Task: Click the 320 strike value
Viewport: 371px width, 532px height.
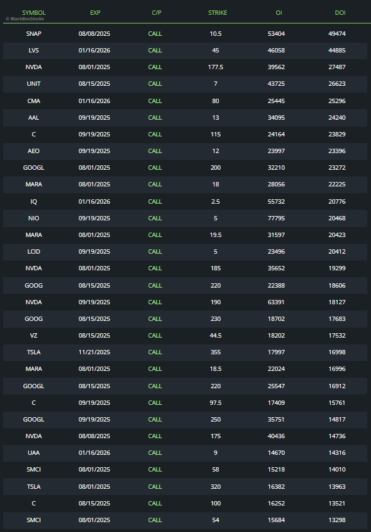Action: pos(216,486)
